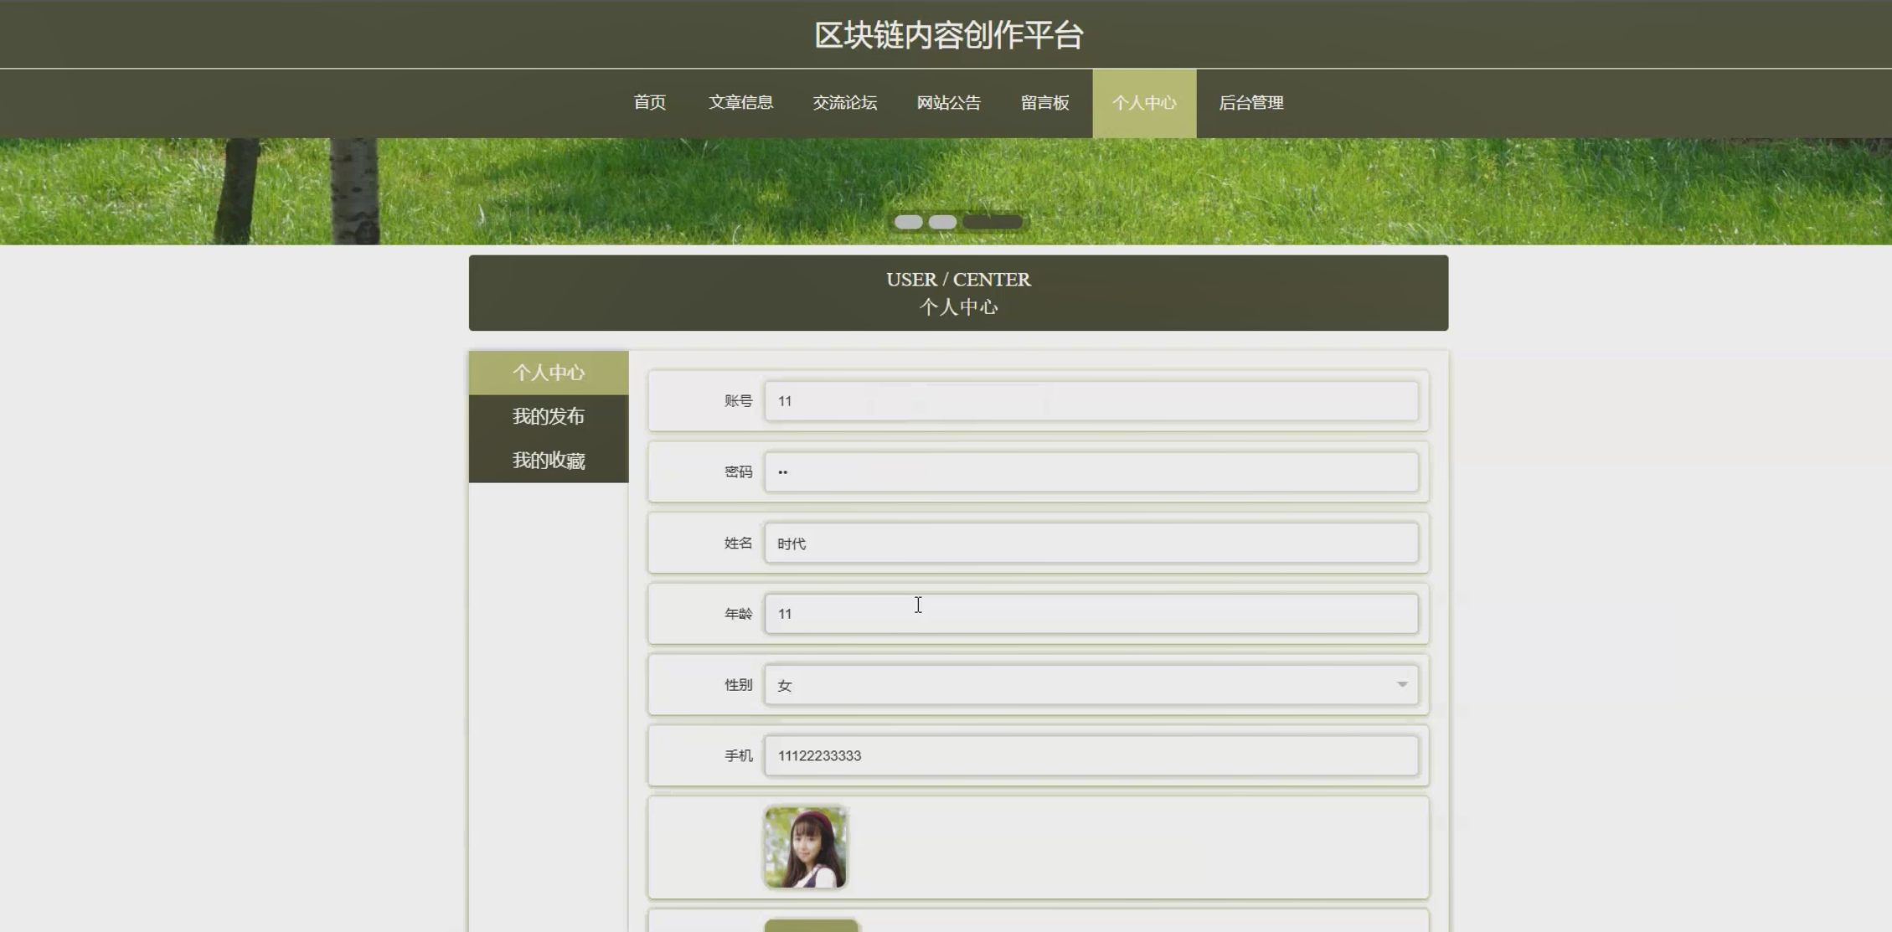Viewport: 1892px width, 932px height.
Task: Select the third wide carousel indicator
Action: tap(992, 222)
